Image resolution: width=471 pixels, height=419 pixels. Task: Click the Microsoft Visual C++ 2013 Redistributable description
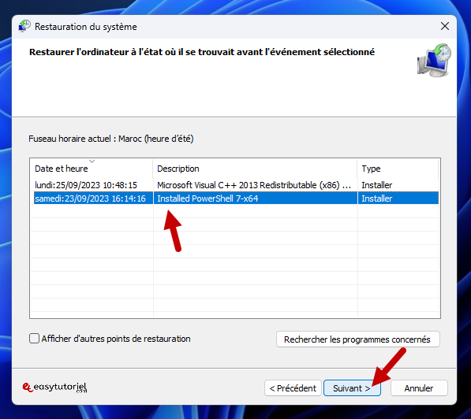tap(254, 185)
